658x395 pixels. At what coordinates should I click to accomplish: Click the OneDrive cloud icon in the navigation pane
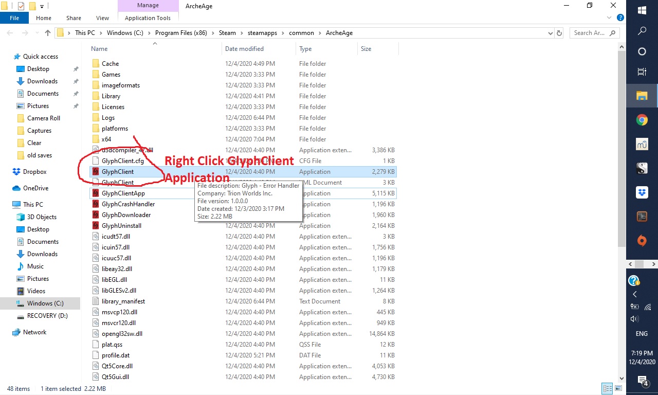16,188
